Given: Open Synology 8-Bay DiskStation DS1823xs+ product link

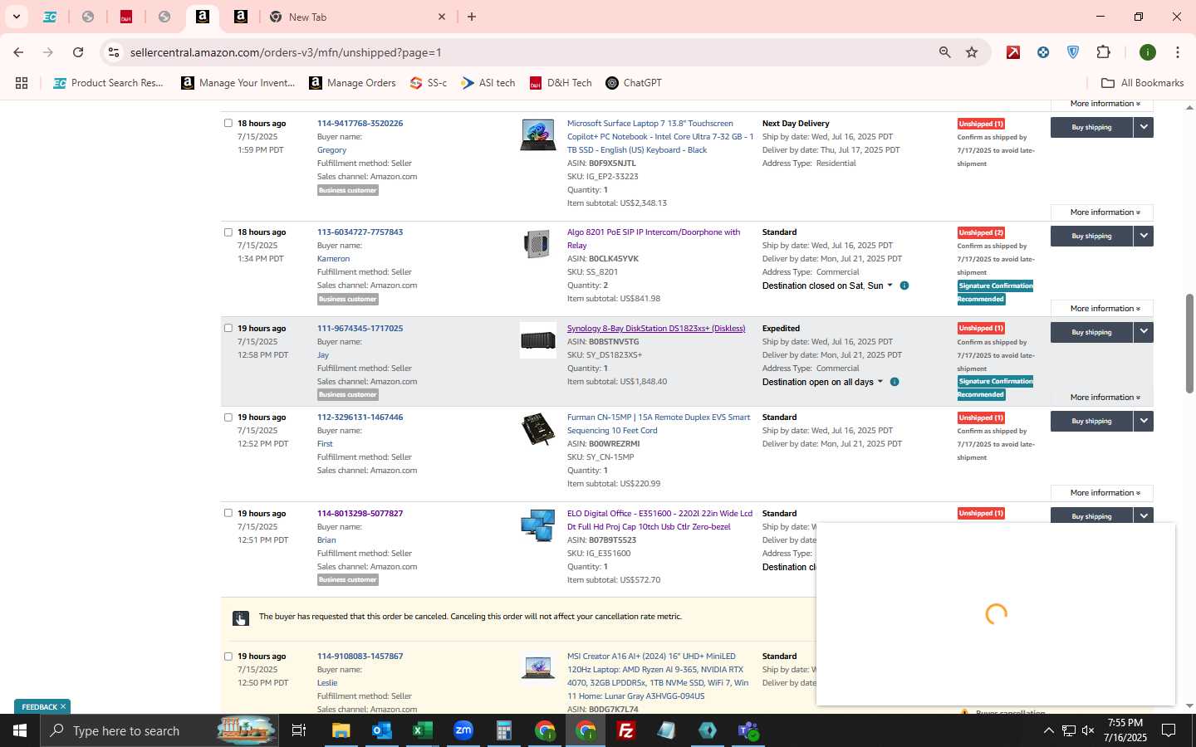Looking at the screenshot, I should tap(656, 329).
